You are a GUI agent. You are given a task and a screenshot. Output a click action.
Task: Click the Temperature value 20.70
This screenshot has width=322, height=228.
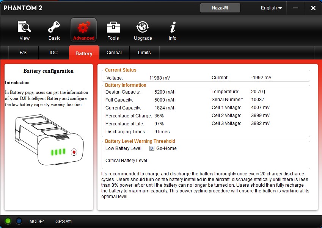pos(257,91)
